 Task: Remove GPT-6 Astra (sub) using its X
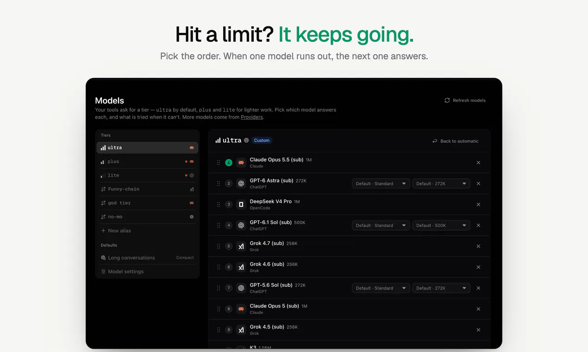[x=478, y=183]
